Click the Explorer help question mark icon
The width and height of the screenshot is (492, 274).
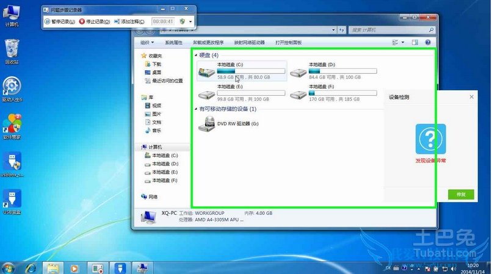tap(427, 43)
